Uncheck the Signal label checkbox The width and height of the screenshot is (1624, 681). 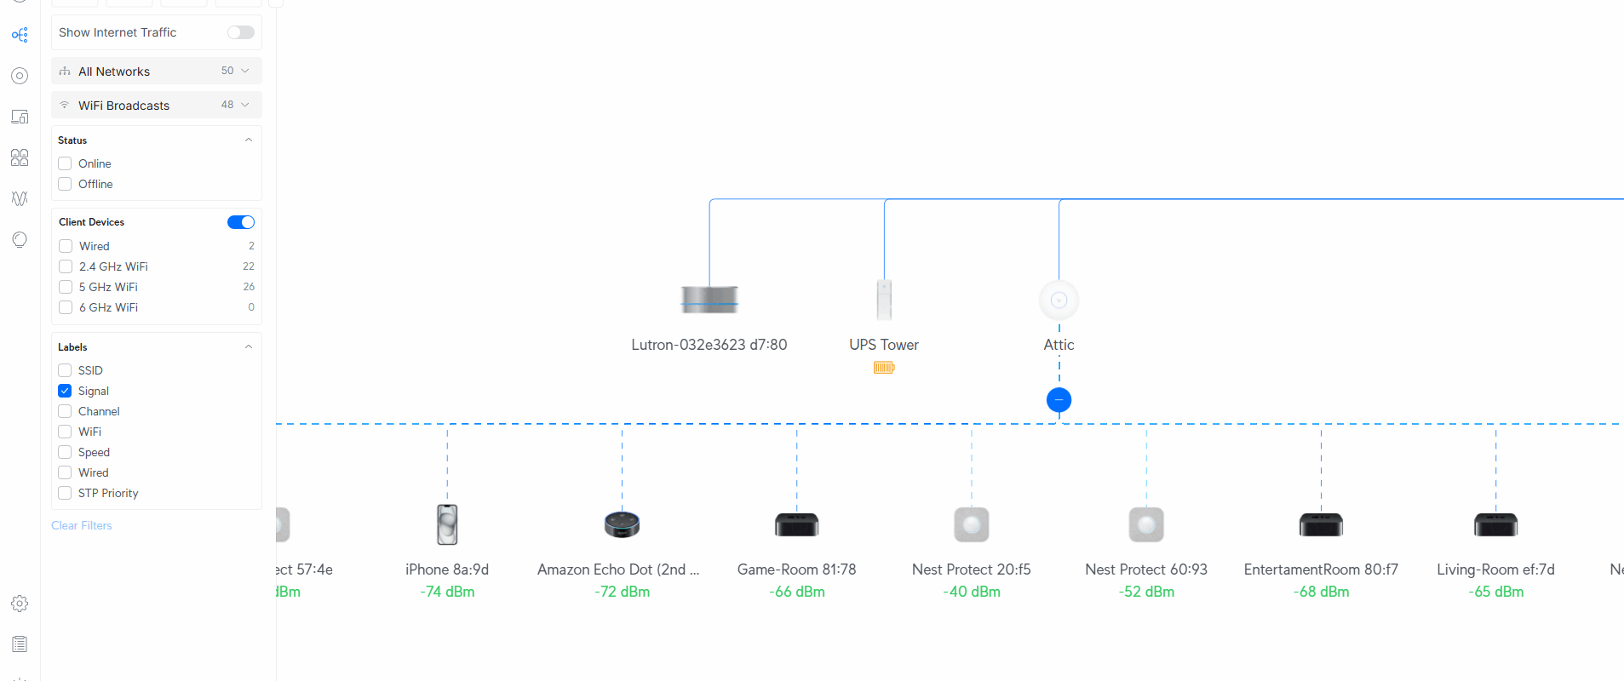click(x=65, y=391)
